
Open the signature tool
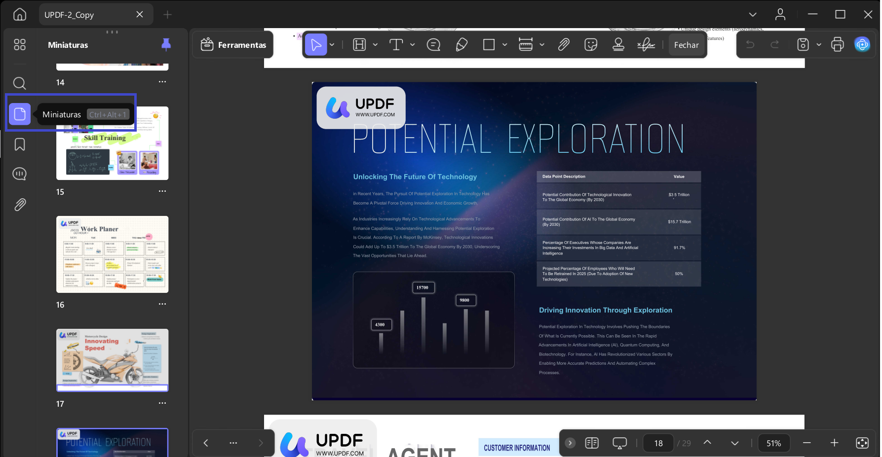coord(646,45)
